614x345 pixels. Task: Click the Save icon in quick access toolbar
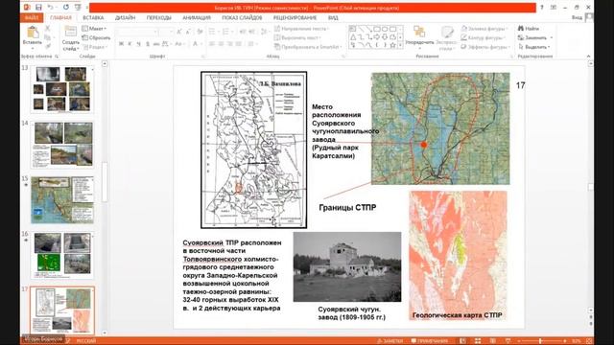pyautogui.click(x=38, y=8)
